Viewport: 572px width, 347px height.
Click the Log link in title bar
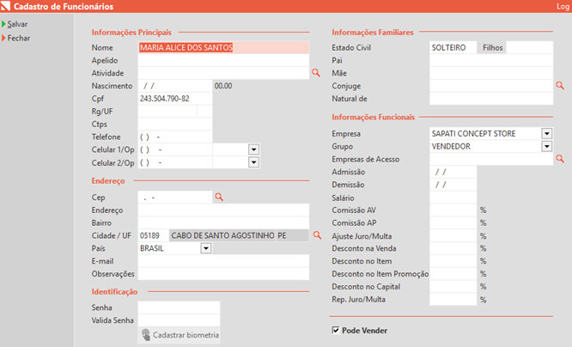point(563,6)
